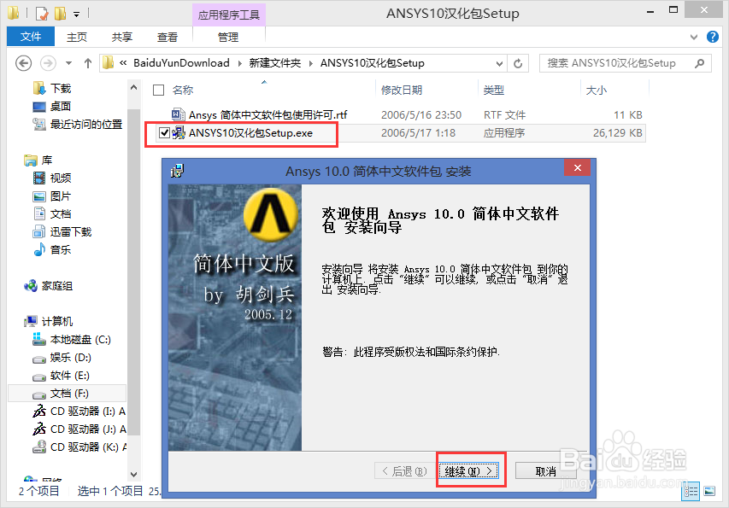Switch to the 查看 ribbon tab
729x508 pixels.
coord(166,37)
